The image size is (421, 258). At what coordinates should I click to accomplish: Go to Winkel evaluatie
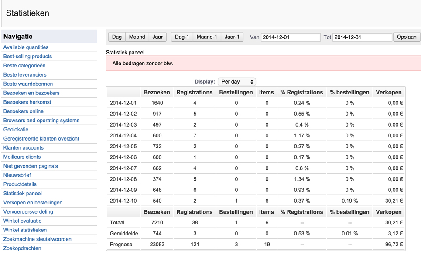22,221
